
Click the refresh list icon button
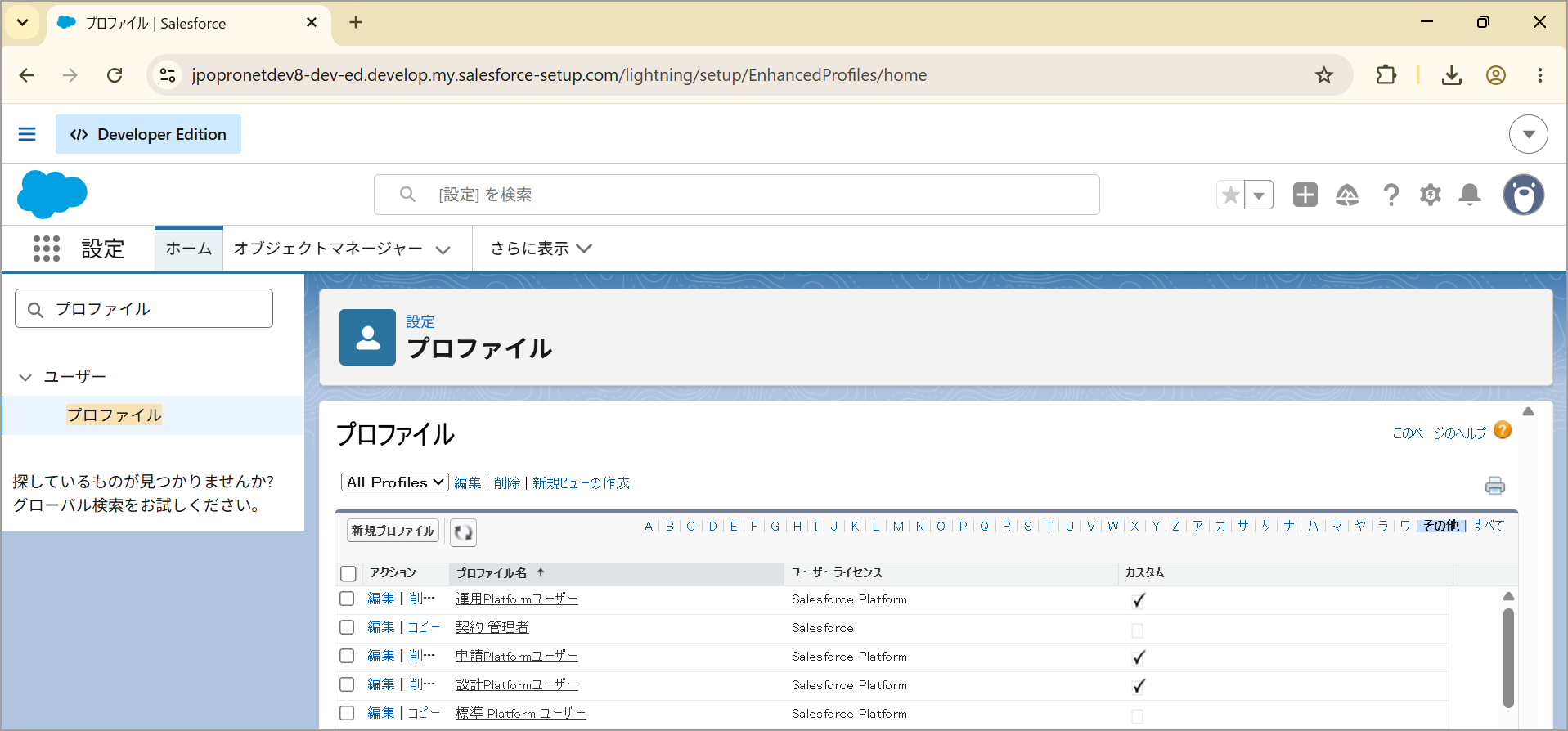click(x=463, y=532)
